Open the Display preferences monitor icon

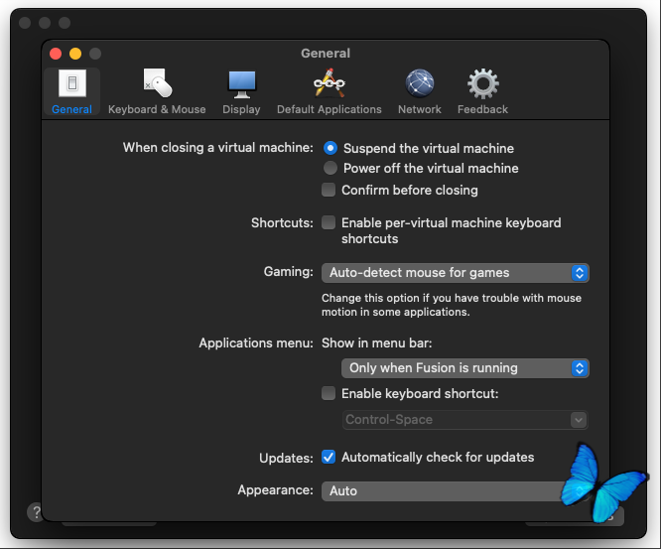241,84
